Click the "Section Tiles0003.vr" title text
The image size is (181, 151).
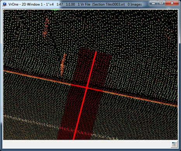coord(109,4)
